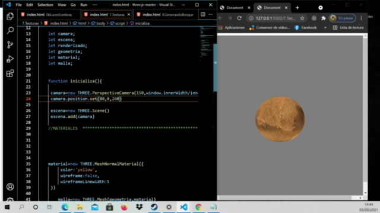Open the Accounts menu icon
380x213 pixels.
click(10, 187)
